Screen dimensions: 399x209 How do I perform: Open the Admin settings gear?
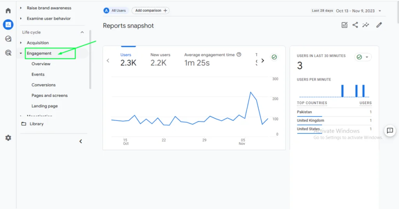coord(8,138)
